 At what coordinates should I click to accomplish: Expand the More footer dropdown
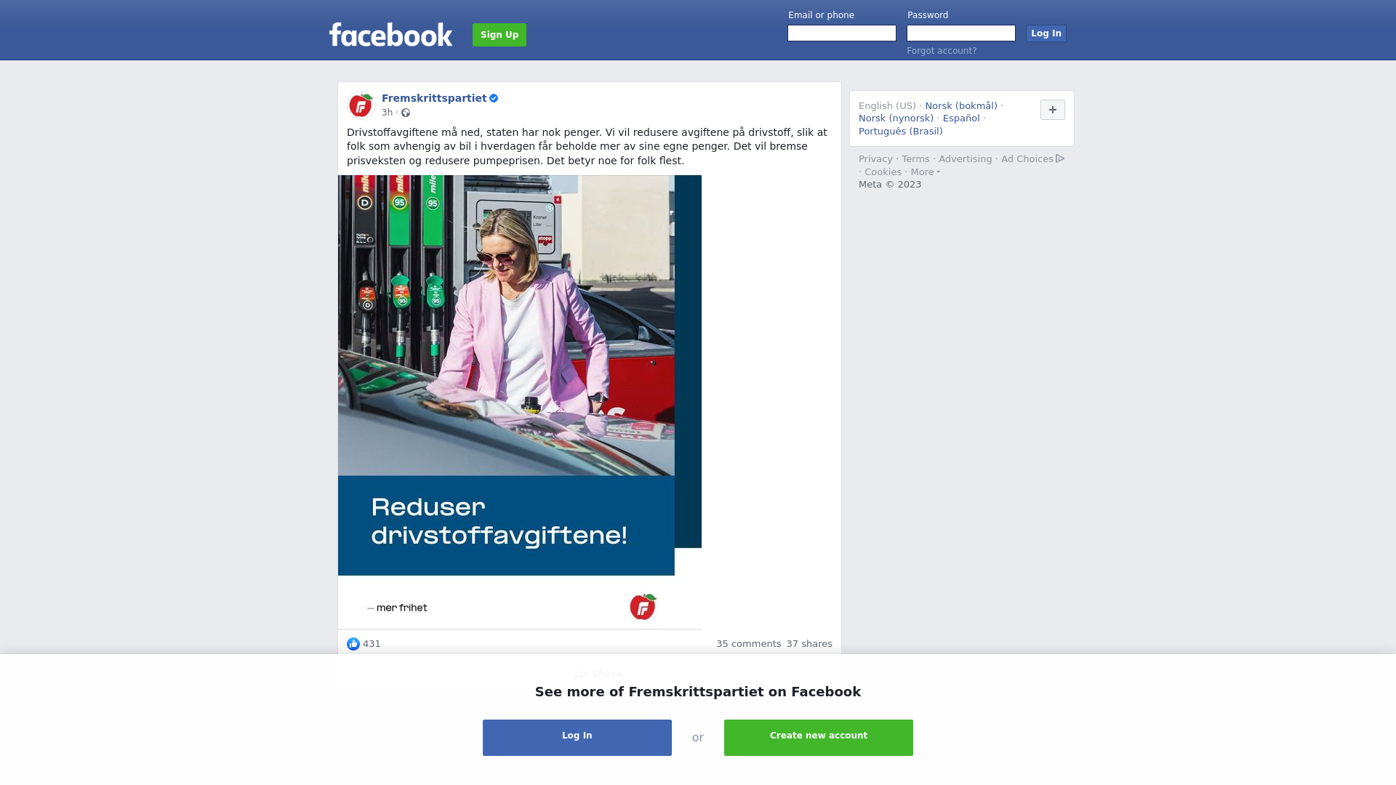click(x=926, y=172)
